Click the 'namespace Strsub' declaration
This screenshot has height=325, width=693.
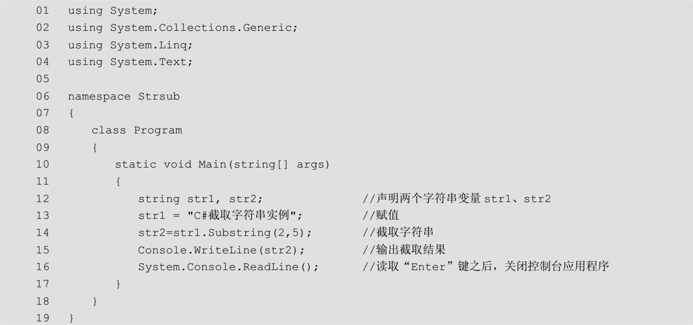[124, 96]
